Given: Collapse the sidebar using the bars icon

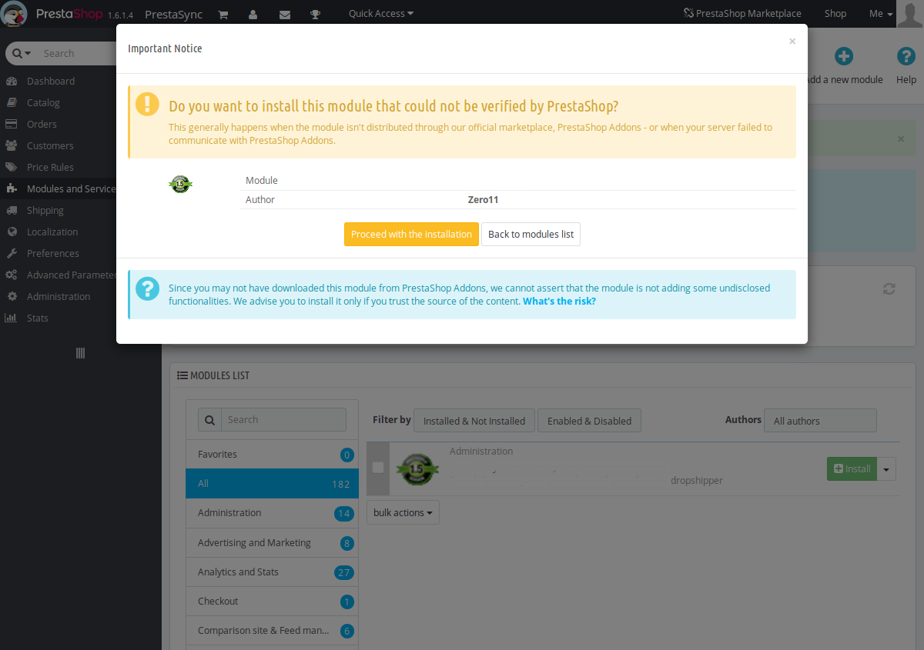Looking at the screenshot, I should coord(80,353).
